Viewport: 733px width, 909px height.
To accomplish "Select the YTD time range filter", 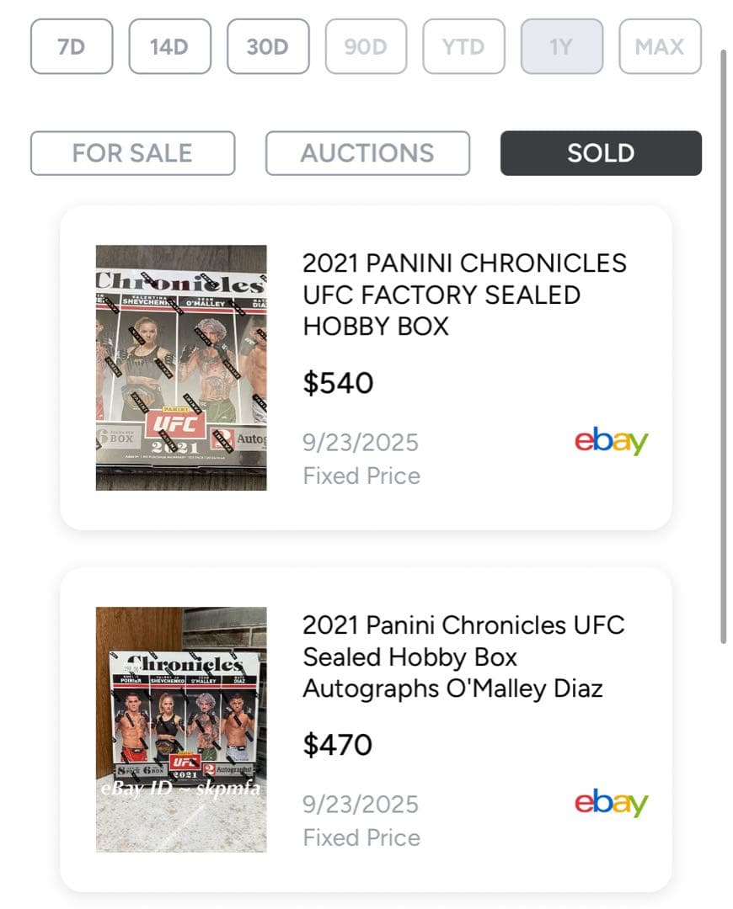I will [x=463, y=47].
